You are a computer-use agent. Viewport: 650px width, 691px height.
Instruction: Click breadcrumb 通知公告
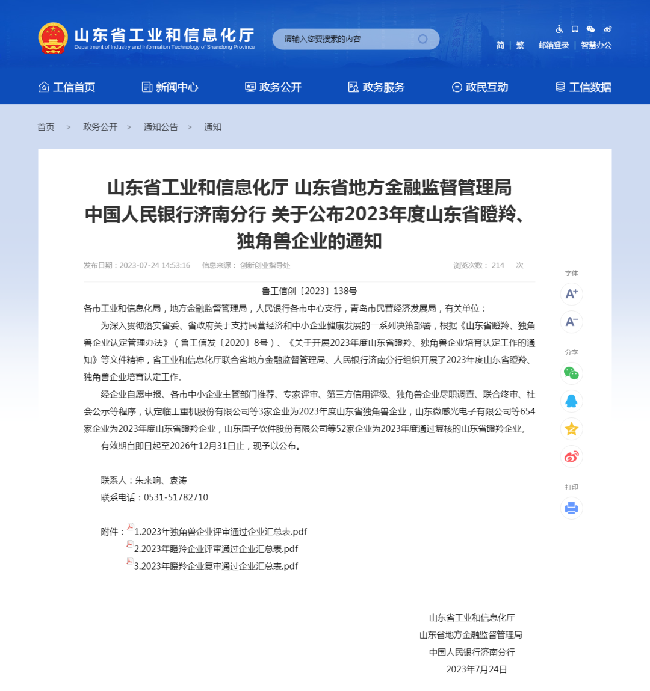coord(161,127)
